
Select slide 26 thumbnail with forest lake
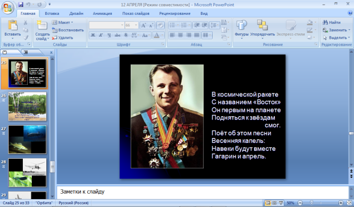pos(27,107)
